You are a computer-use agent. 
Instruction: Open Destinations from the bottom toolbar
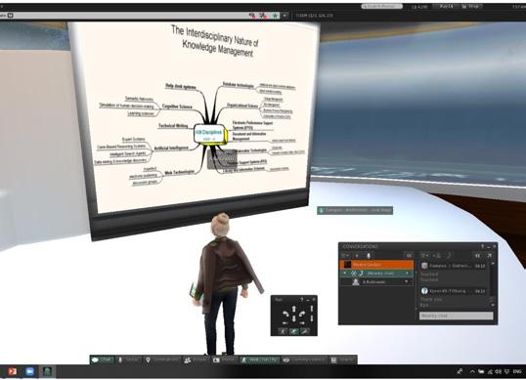point(162,359)
